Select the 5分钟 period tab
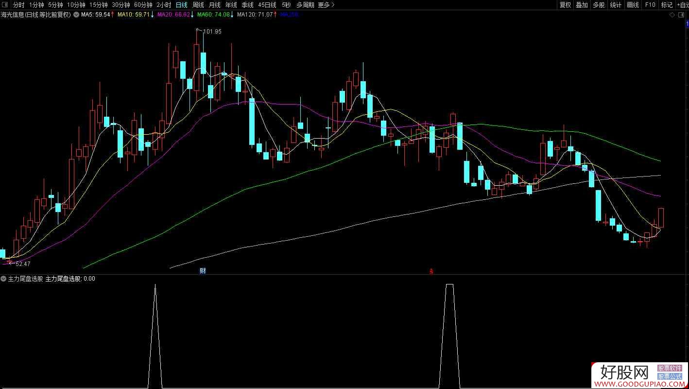The image size is (689, 389). [x=55, y=5]
